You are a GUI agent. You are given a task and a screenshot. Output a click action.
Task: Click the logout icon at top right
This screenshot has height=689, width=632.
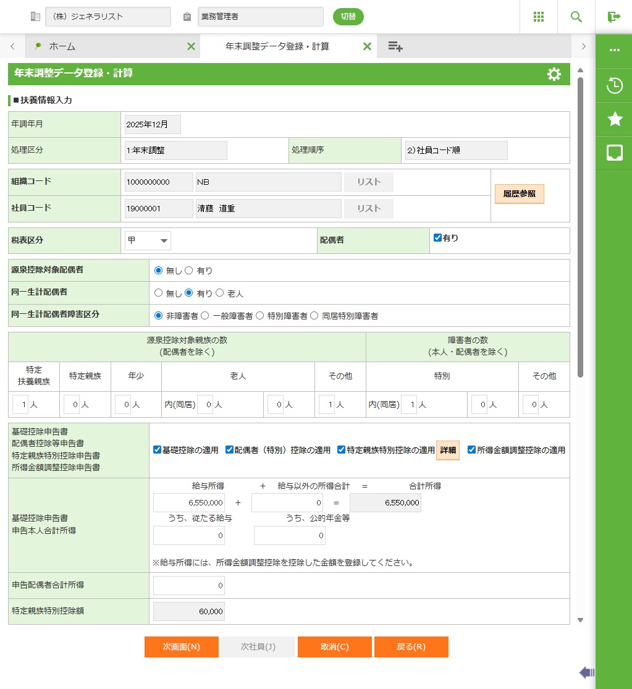point(613,17)
